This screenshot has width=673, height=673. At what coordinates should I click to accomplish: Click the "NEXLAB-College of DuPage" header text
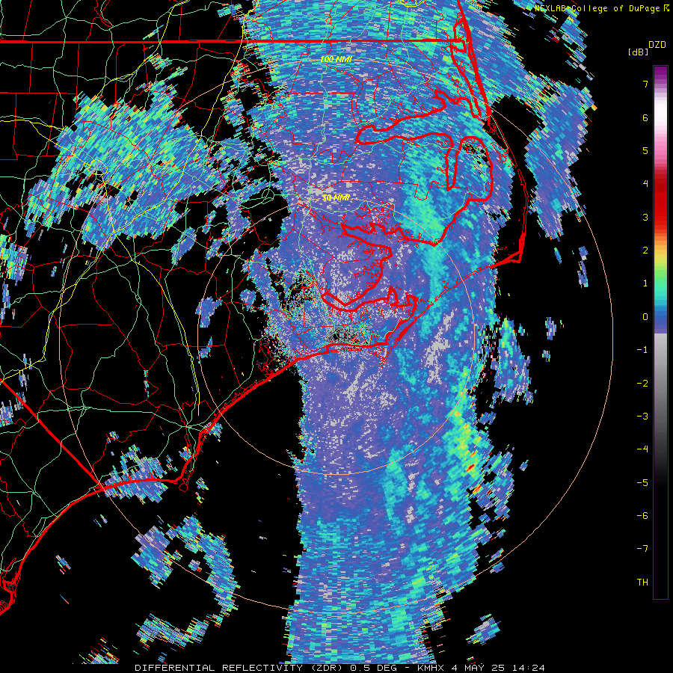[x=597, y=8]
